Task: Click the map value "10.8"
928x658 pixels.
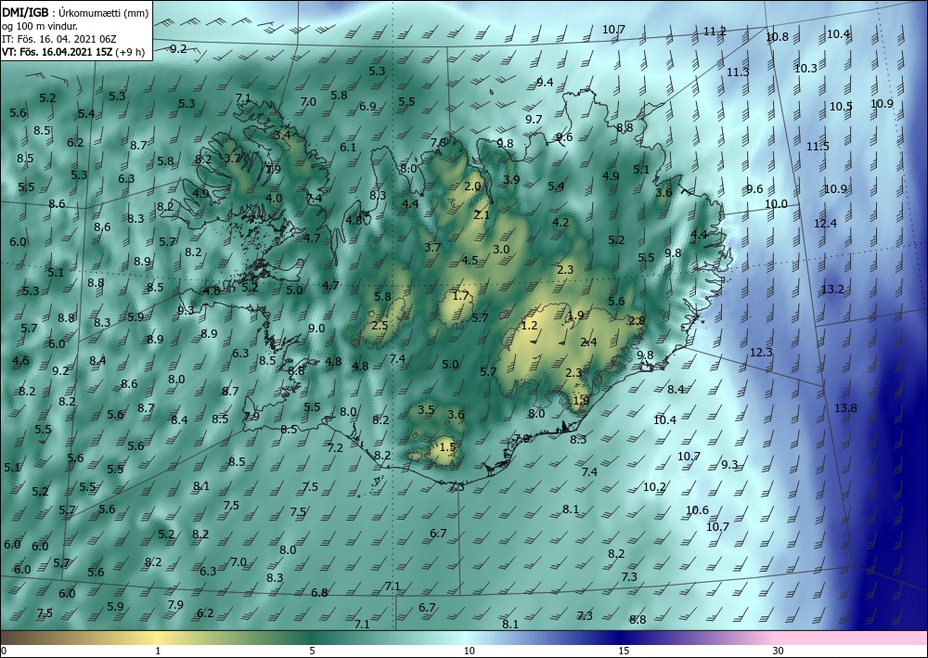Action: coord(777,37)
